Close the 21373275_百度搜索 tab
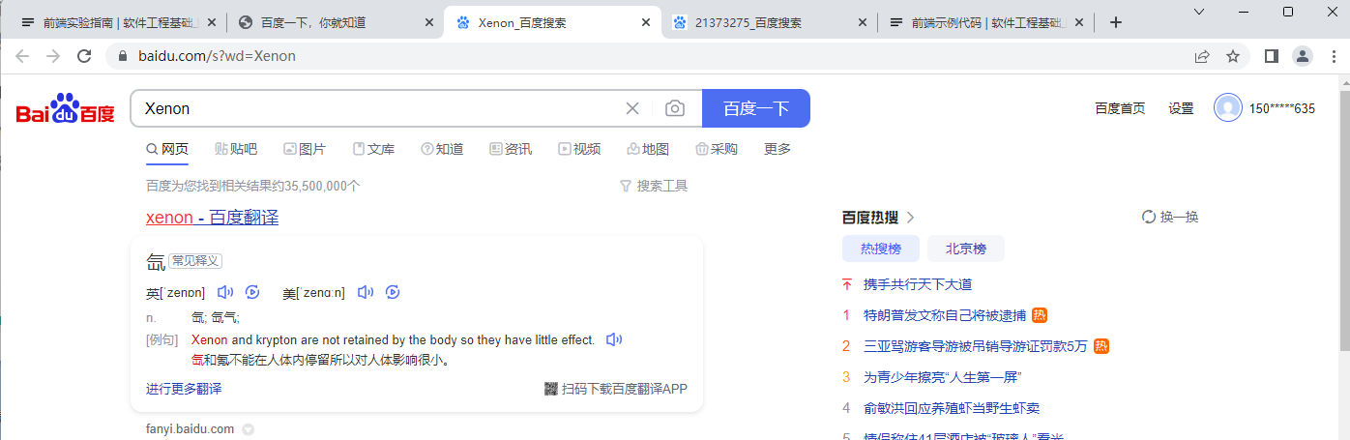The width and height of the screenshot is (1350, 440). [864, 22]
